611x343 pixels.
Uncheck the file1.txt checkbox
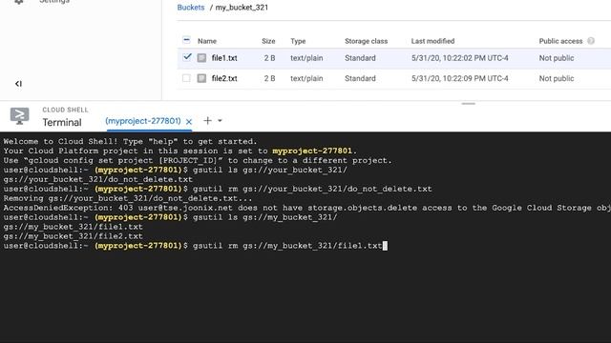[187, 57]
